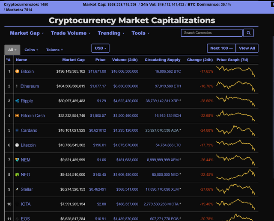Open the Coins filter dropdown
This screenshot has height=221, width=274.
[x=31, y=50]
